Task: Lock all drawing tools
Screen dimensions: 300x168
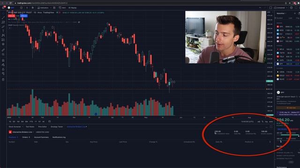Action: pos(3,69)
